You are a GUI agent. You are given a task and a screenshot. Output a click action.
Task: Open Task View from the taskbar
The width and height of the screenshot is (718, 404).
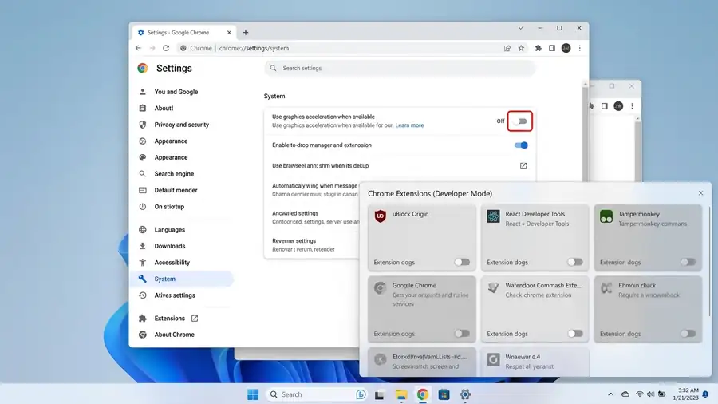pos(379,394)
